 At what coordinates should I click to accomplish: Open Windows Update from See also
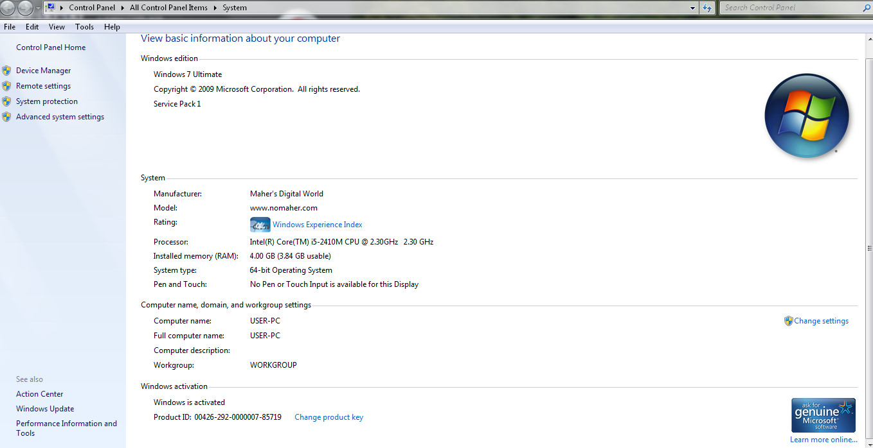(x=45, y=409)
